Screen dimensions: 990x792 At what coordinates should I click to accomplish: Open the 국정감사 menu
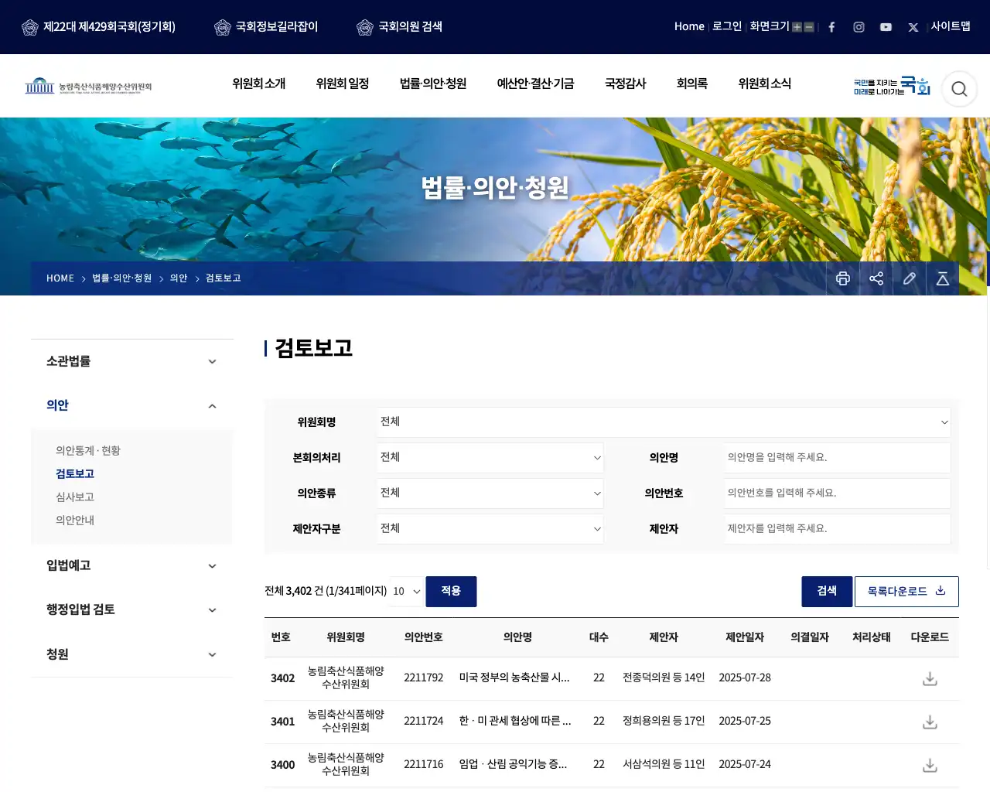click(x=625, y=84)
